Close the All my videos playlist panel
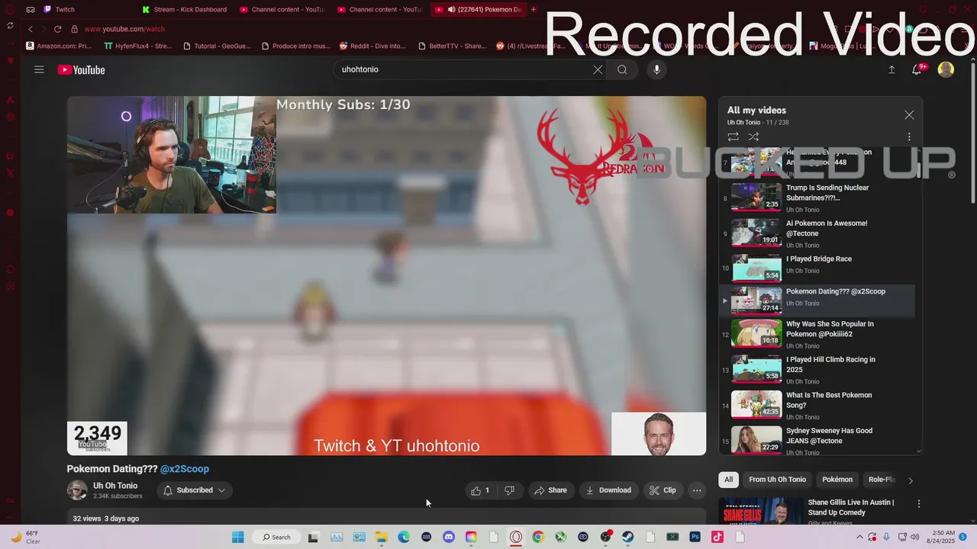This screenshot has width=977, height=549. click(x=909, y=115)
